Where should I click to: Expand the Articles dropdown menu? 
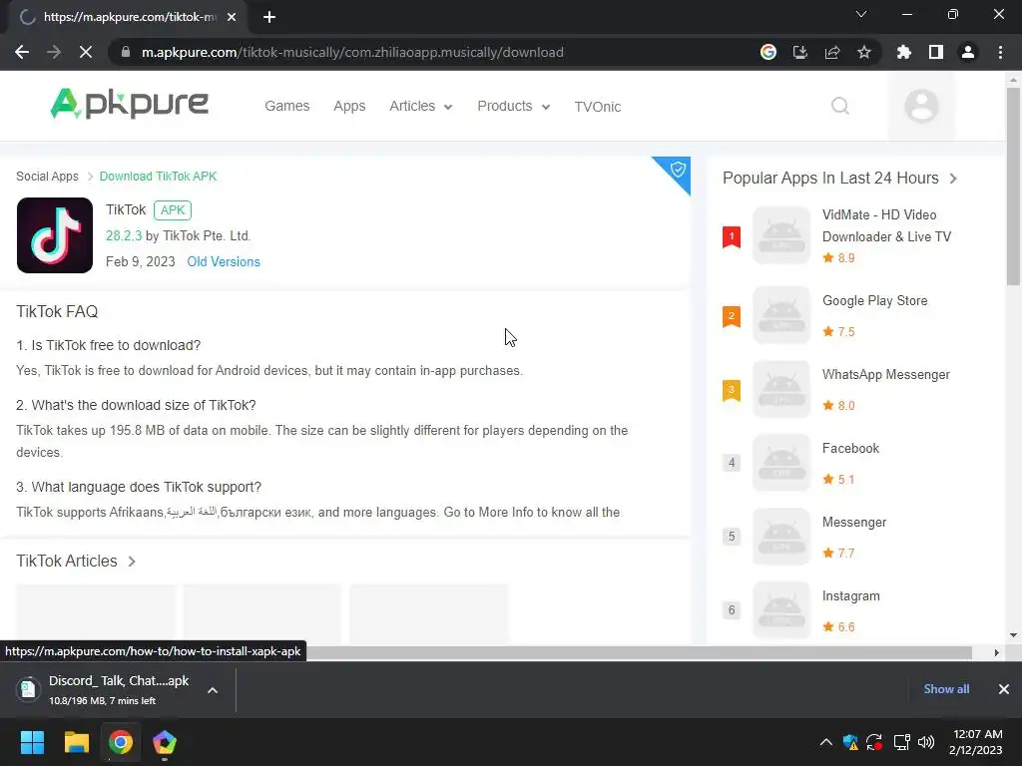click(420, 106)
